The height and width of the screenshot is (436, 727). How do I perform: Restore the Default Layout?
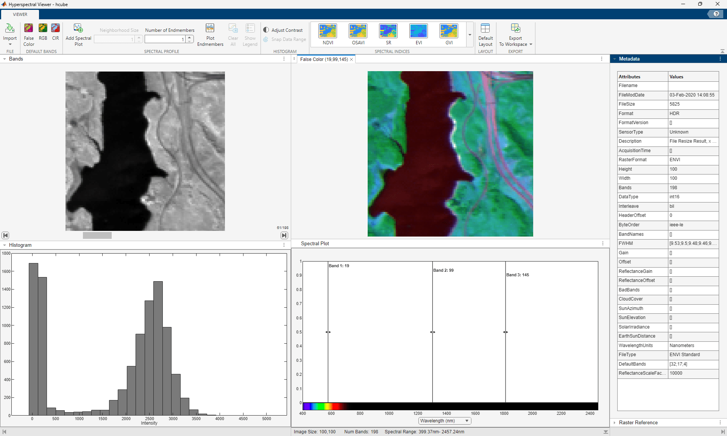tap(485, 34)
